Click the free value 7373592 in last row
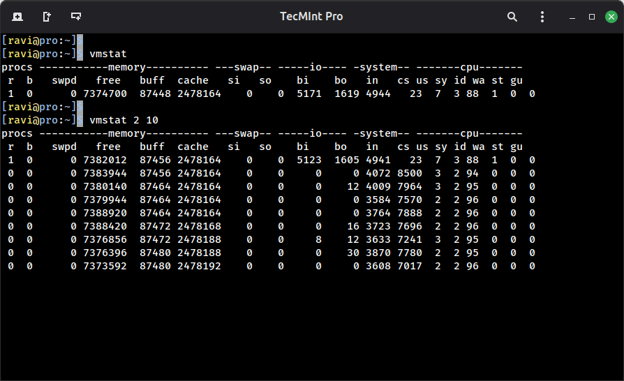Image resolution: width=624 pixels, height=381 pixels. click(105, 266)
